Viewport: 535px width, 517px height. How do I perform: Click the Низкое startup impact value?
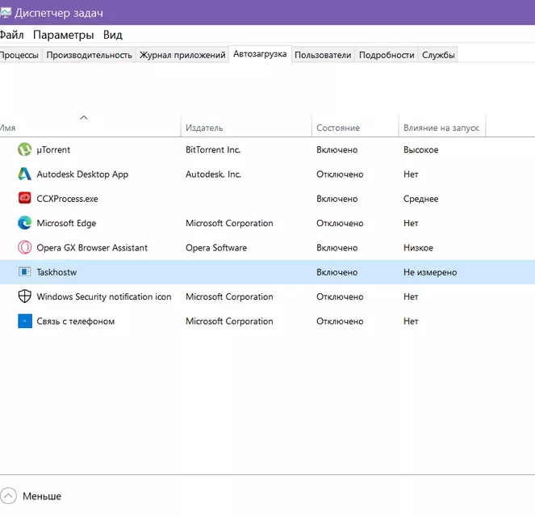tap(418, 247)
